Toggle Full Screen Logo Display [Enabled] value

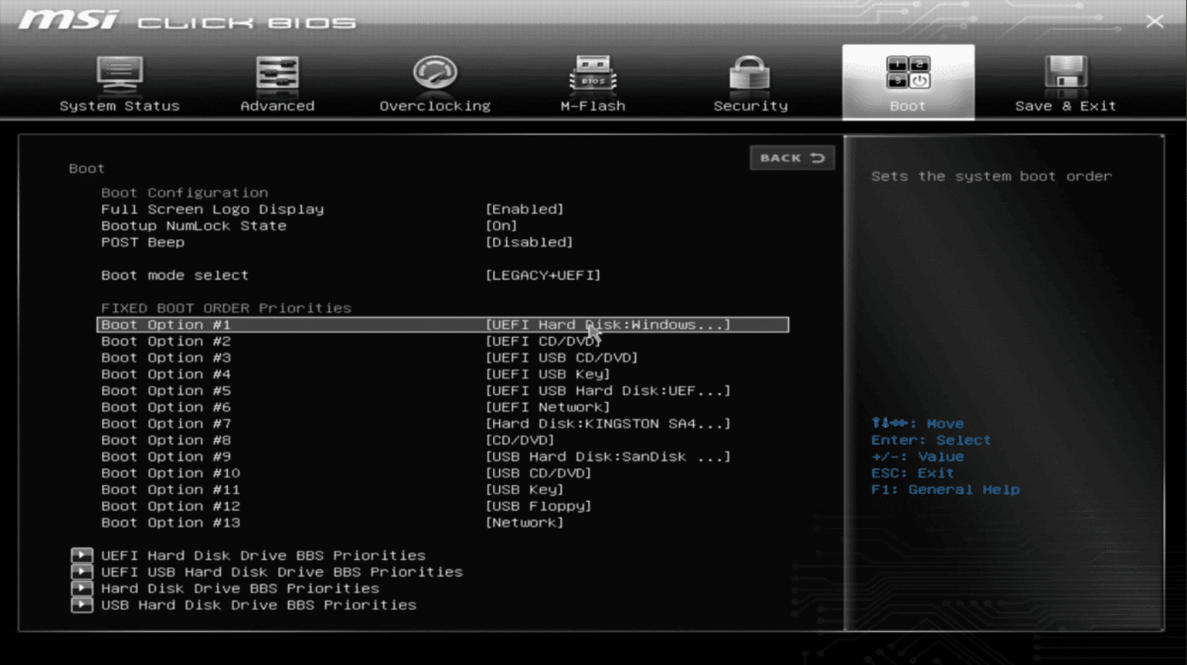524,209
